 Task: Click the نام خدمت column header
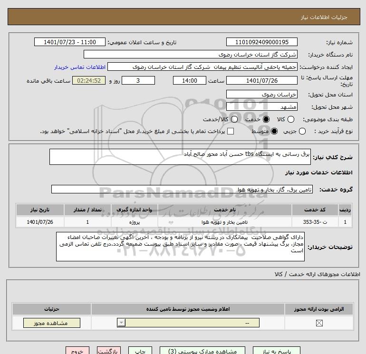224,210
